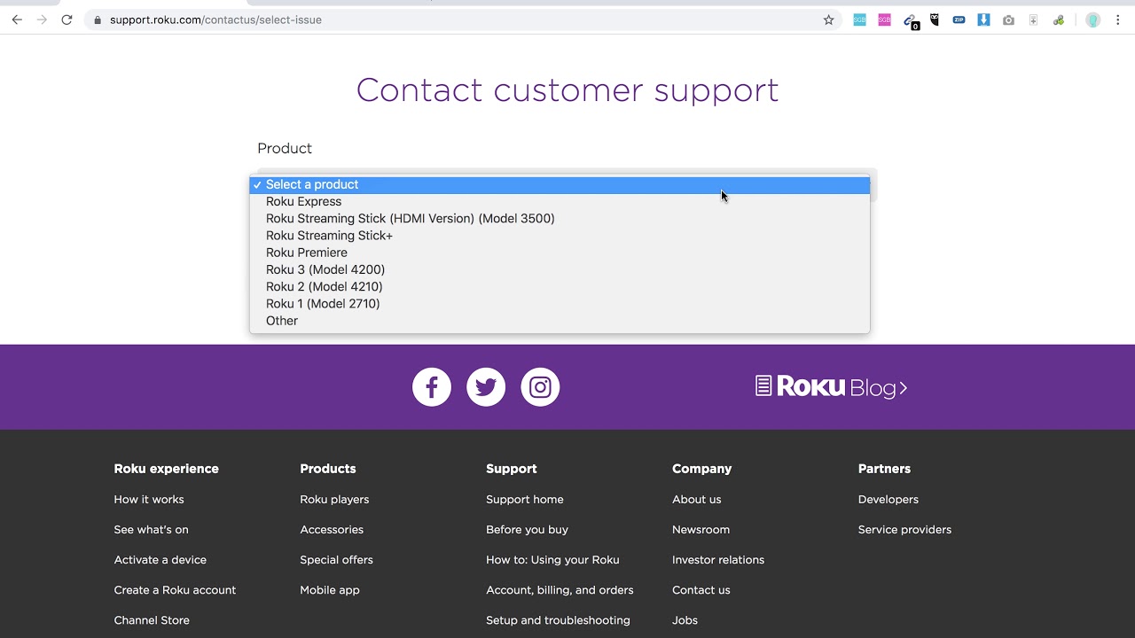Open the Chrome profile avatar
This screenshot has height=638, width=1135.
click(1093, 19)
